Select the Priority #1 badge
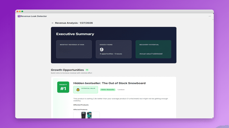 point(63,87)
